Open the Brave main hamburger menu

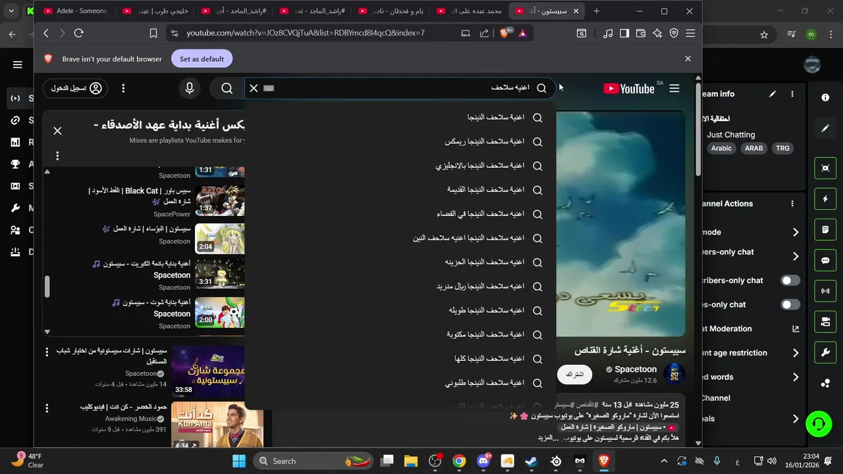[690, 33]
